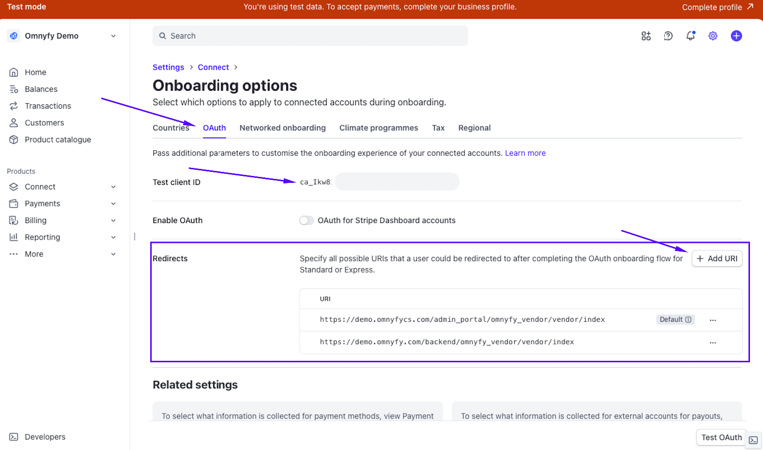
Task: Switch to the Tax tab
Action: click(438, 128)
